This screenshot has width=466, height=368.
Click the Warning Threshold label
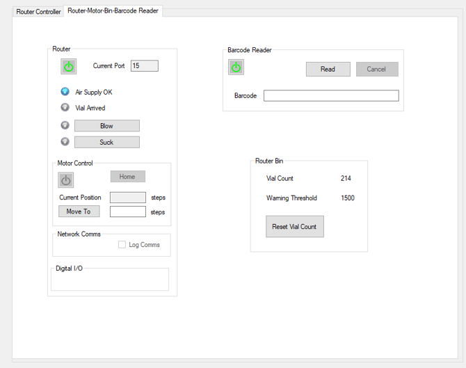pos(291,198)
